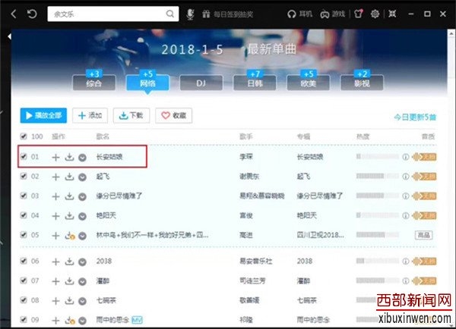Click the microphone voice search icon
Image resolution: width=456 pixels, height=329 pixels.
pyautogui.click(x=192, y=14)
